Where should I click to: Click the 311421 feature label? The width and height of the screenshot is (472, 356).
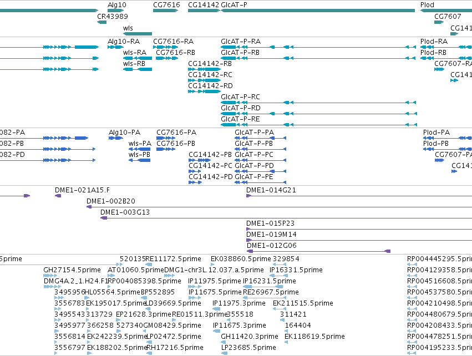pos(293,314)
